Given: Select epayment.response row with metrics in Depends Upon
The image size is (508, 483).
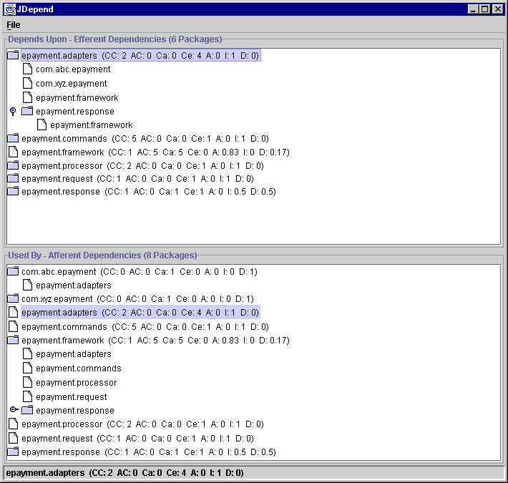Looking at the screenshot, I should 147,192.
